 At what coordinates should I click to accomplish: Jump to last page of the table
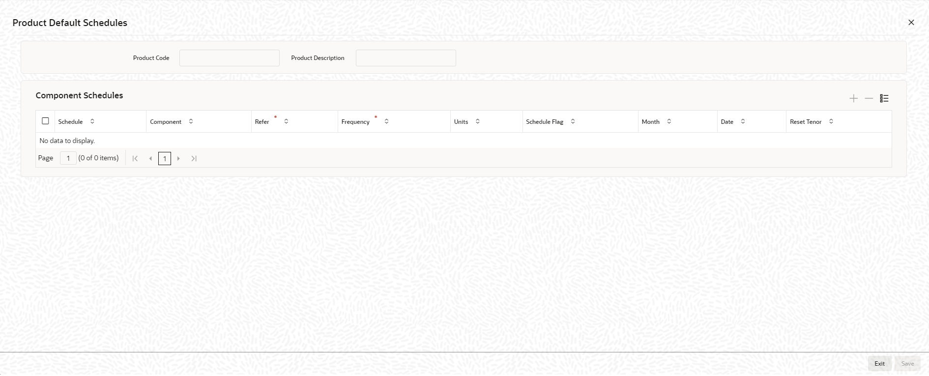(x=194, y=158)
